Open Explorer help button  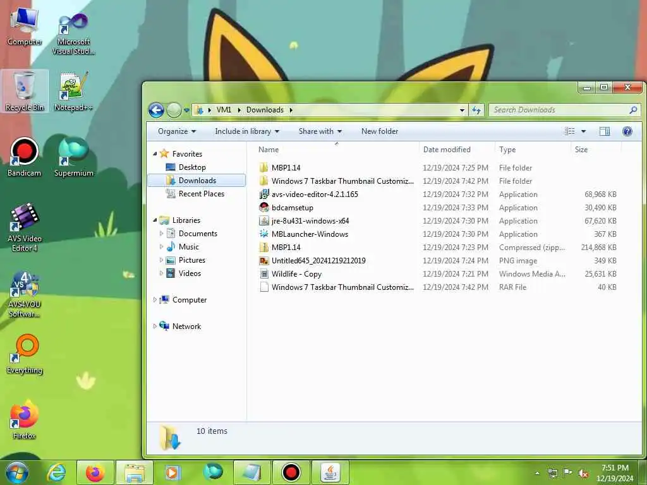pos(627,131)
